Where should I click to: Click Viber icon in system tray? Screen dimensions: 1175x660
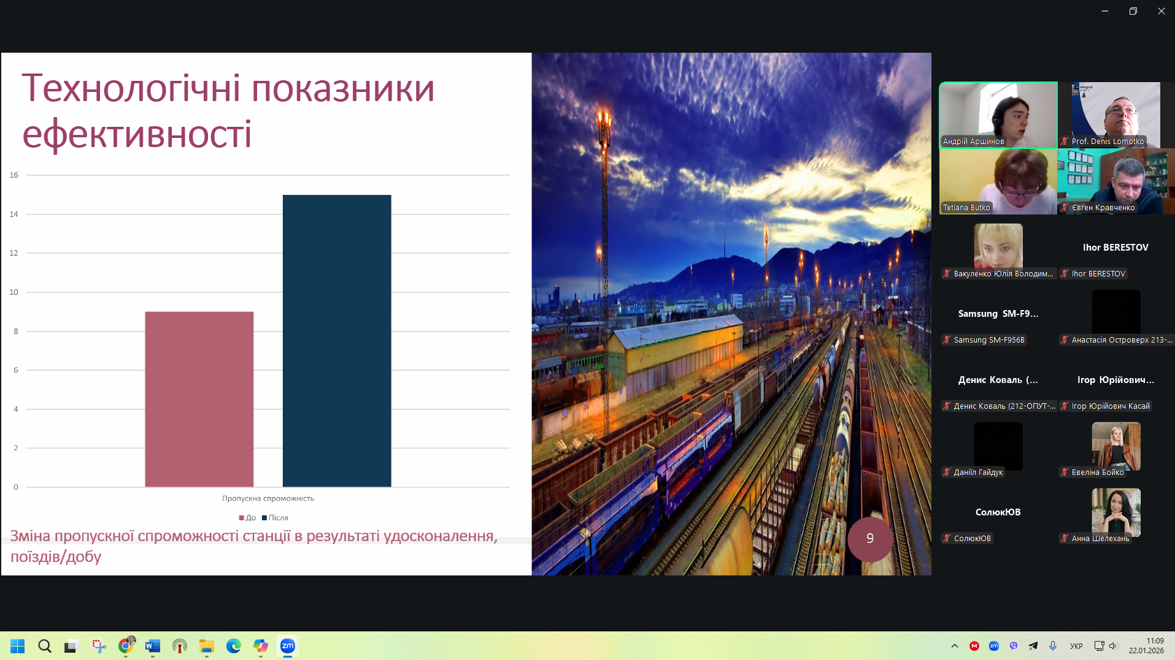click(1014, 646)
